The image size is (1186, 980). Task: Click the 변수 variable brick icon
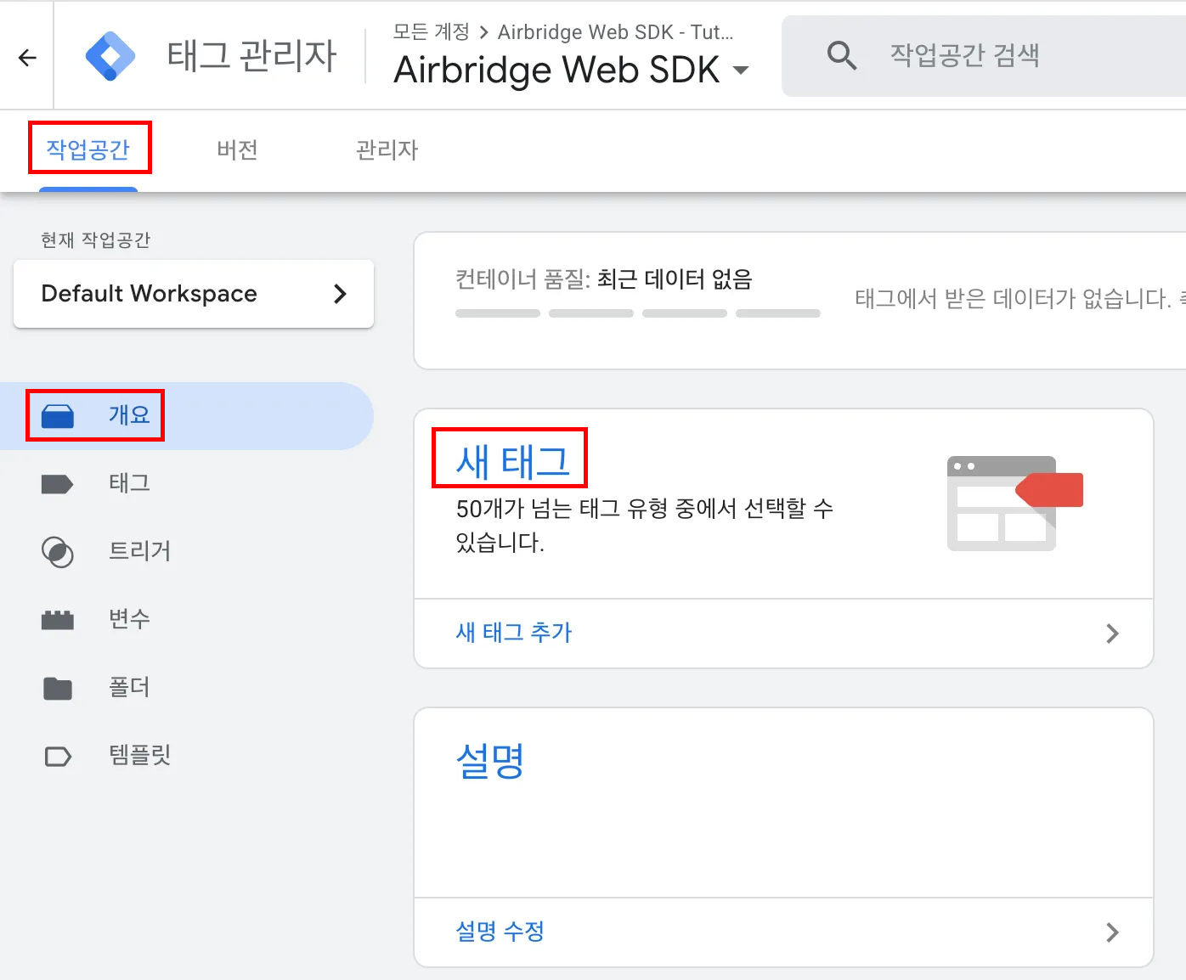[x=58, y=620]
